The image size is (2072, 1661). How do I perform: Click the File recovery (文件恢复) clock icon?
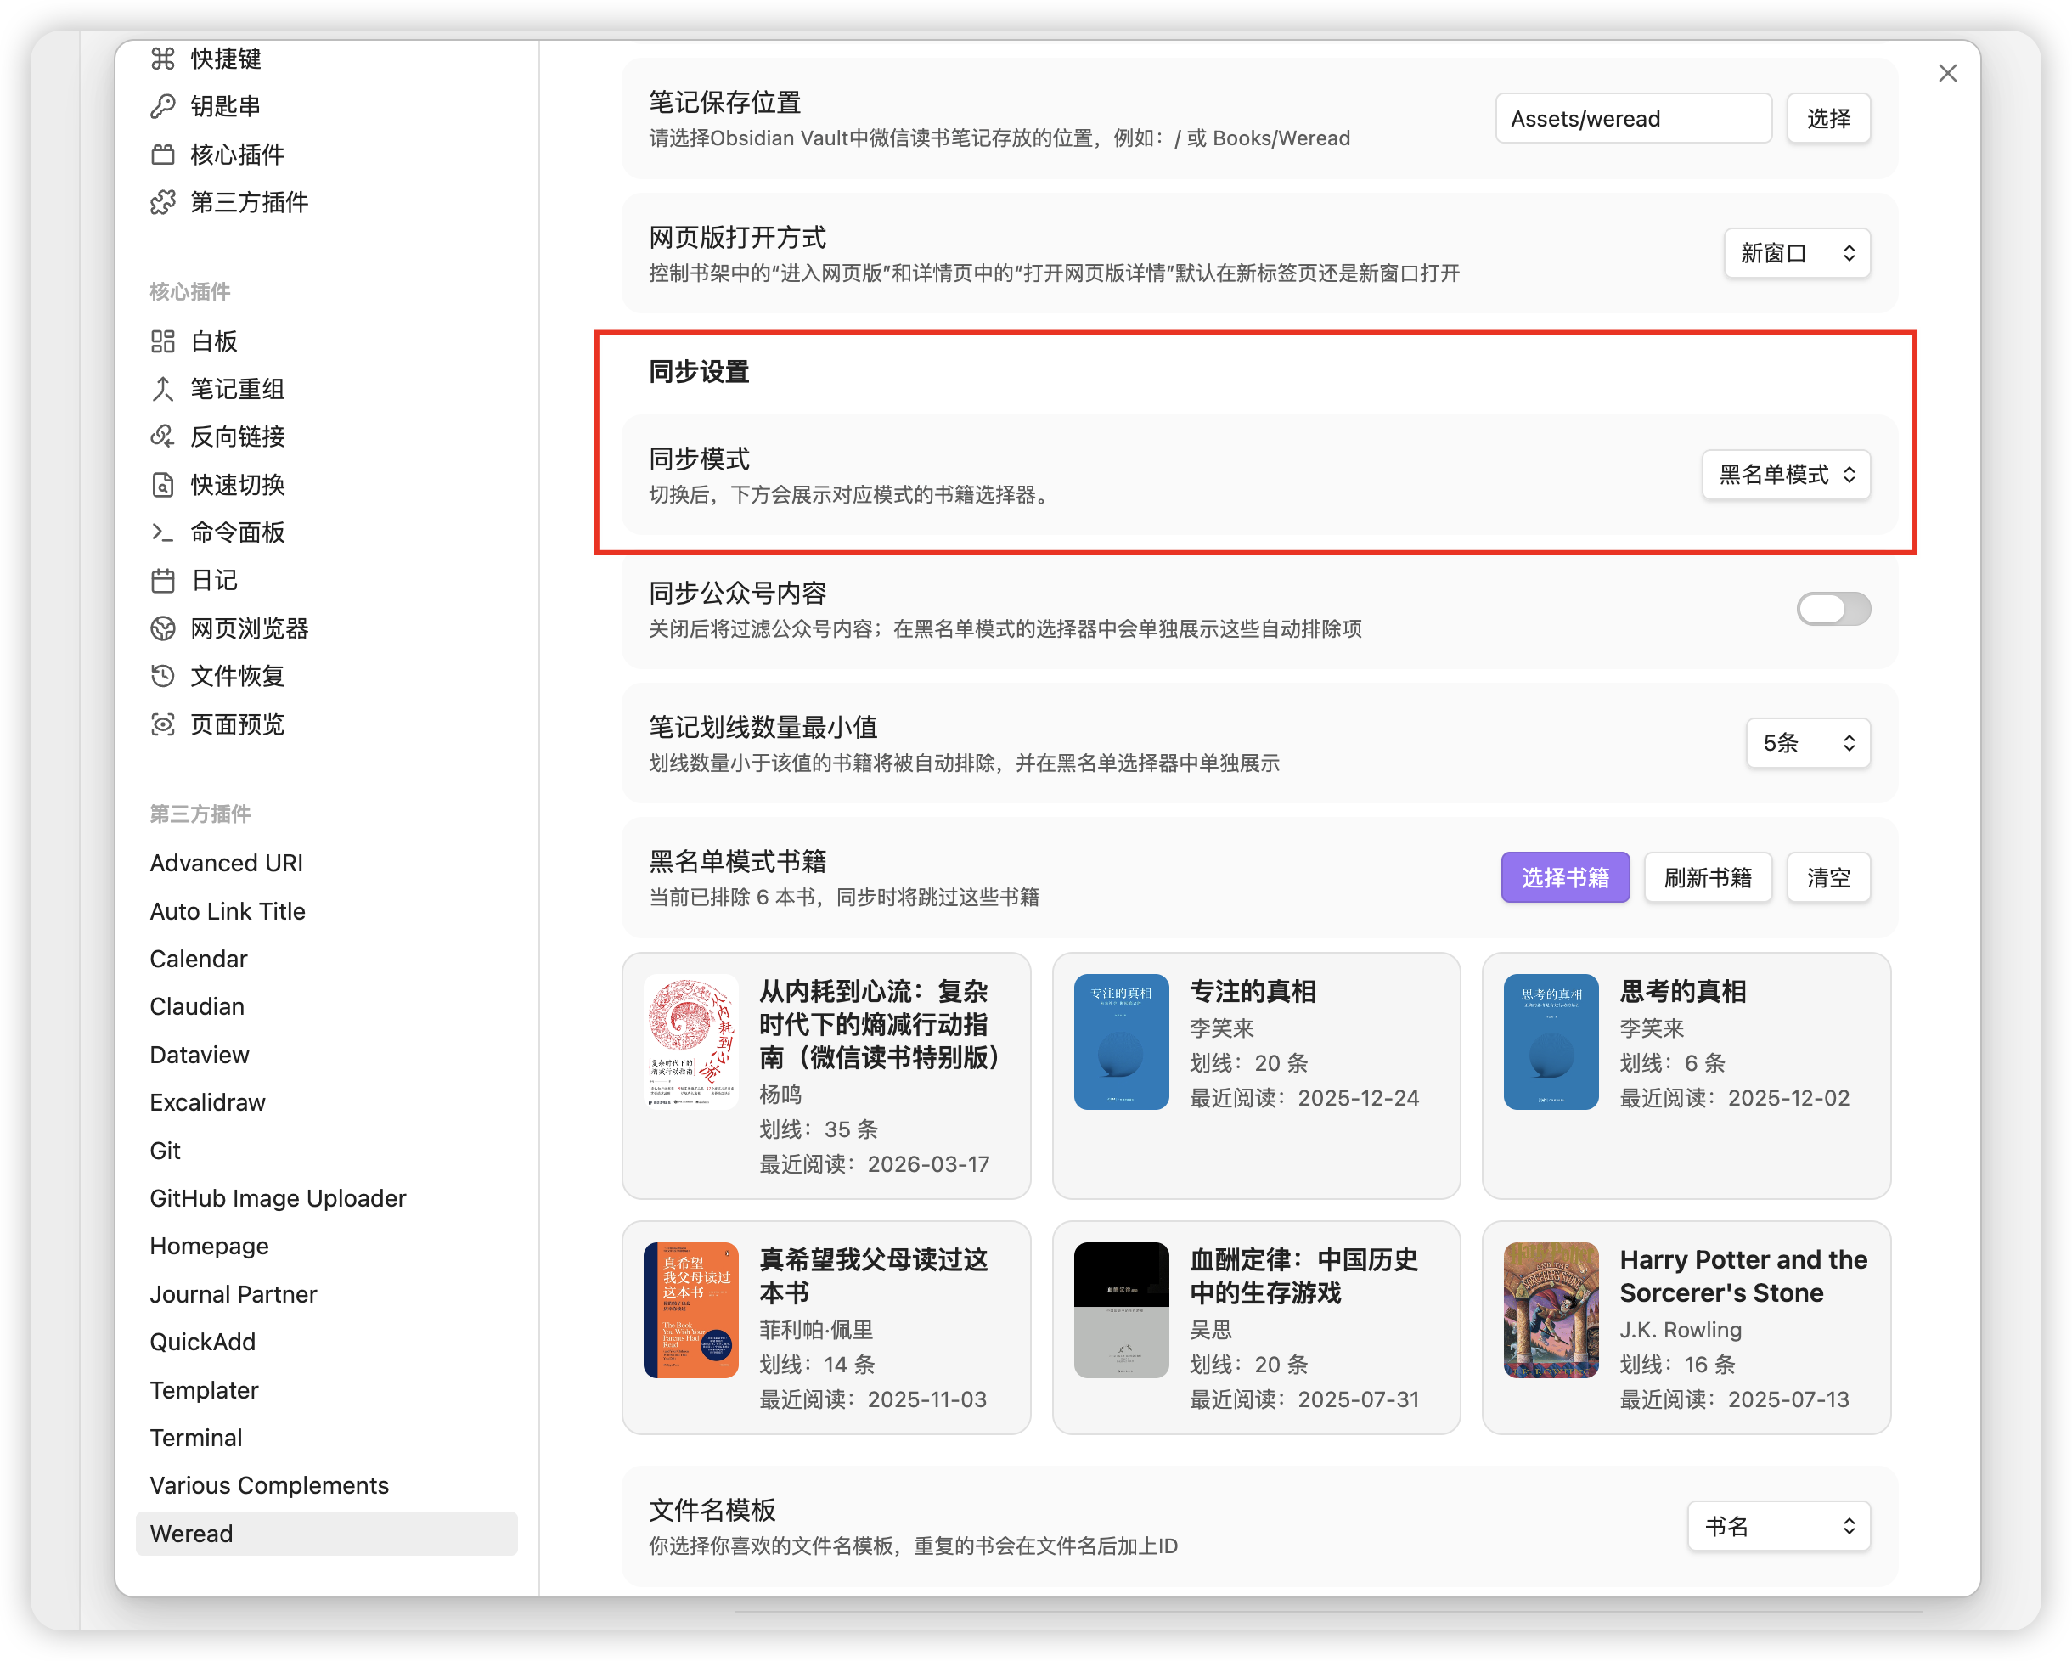tap(162, 676)
